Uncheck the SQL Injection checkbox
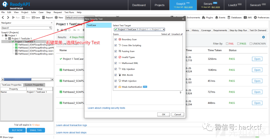 coord(116,69)
